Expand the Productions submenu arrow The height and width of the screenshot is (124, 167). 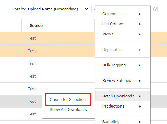point(140,106)
